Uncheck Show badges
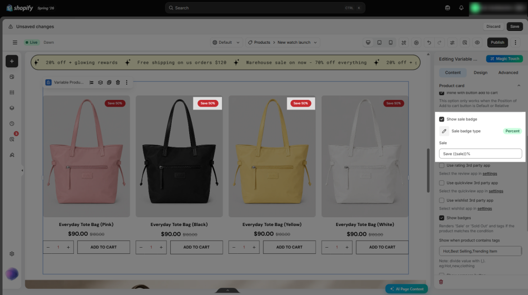This screenshot has width=528, height=295. point(442,218)
